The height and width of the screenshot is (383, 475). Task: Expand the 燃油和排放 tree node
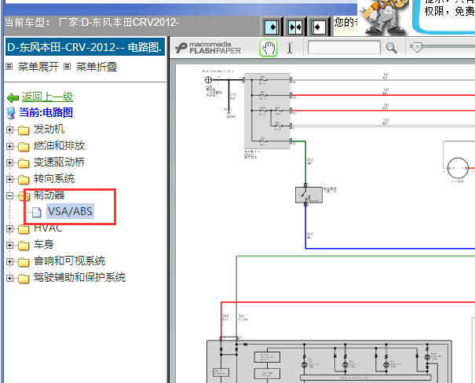pyautogui.click(x=9, y=146)
